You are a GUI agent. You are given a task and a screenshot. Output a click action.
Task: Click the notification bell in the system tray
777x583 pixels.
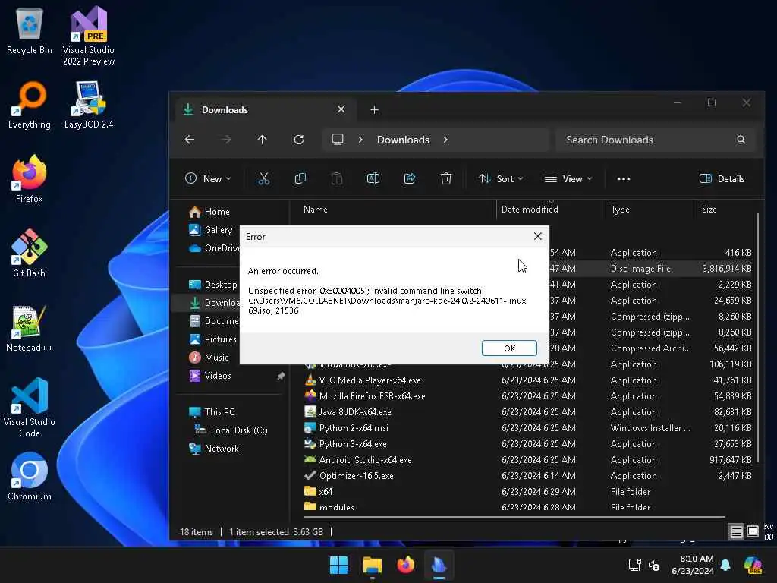coord(725,565)
